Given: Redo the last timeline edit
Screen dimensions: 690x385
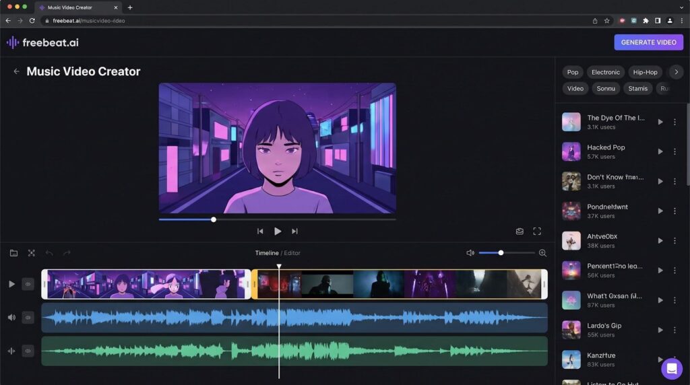Looking at the screenshot, I should [x=67, y=253].
